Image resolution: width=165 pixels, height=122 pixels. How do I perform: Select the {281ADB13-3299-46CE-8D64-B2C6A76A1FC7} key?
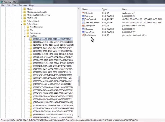[53, 57]
